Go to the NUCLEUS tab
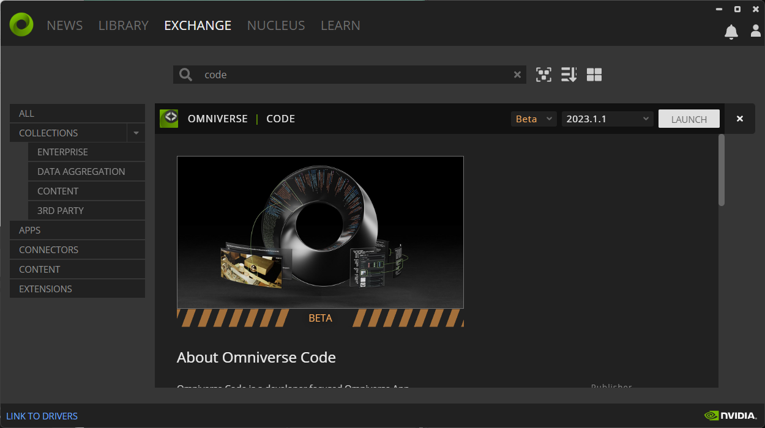 click(276, 26)
